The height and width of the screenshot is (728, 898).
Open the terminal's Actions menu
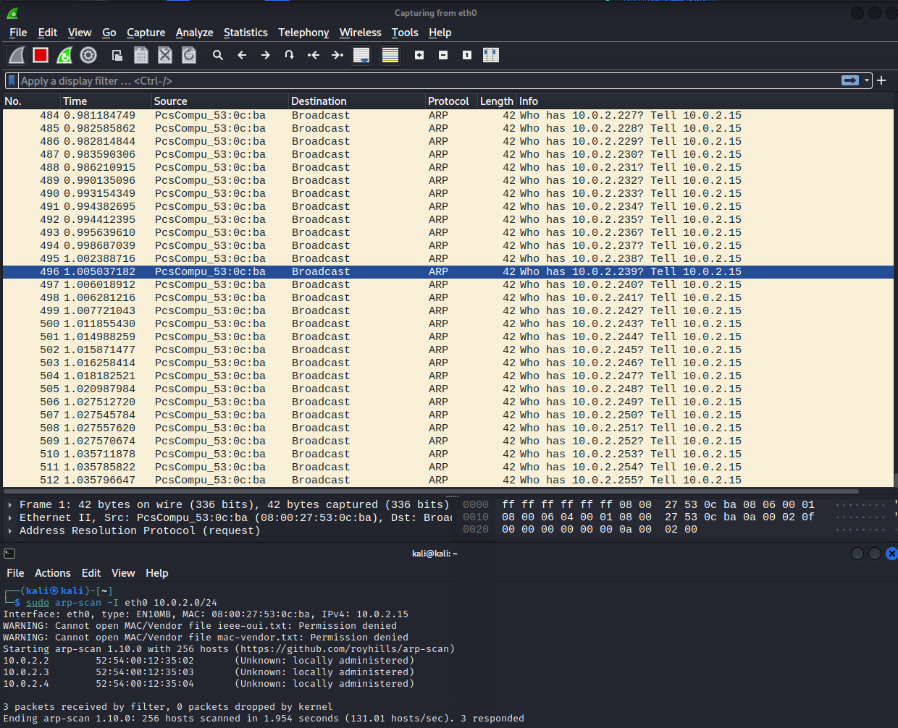point(52,573)
